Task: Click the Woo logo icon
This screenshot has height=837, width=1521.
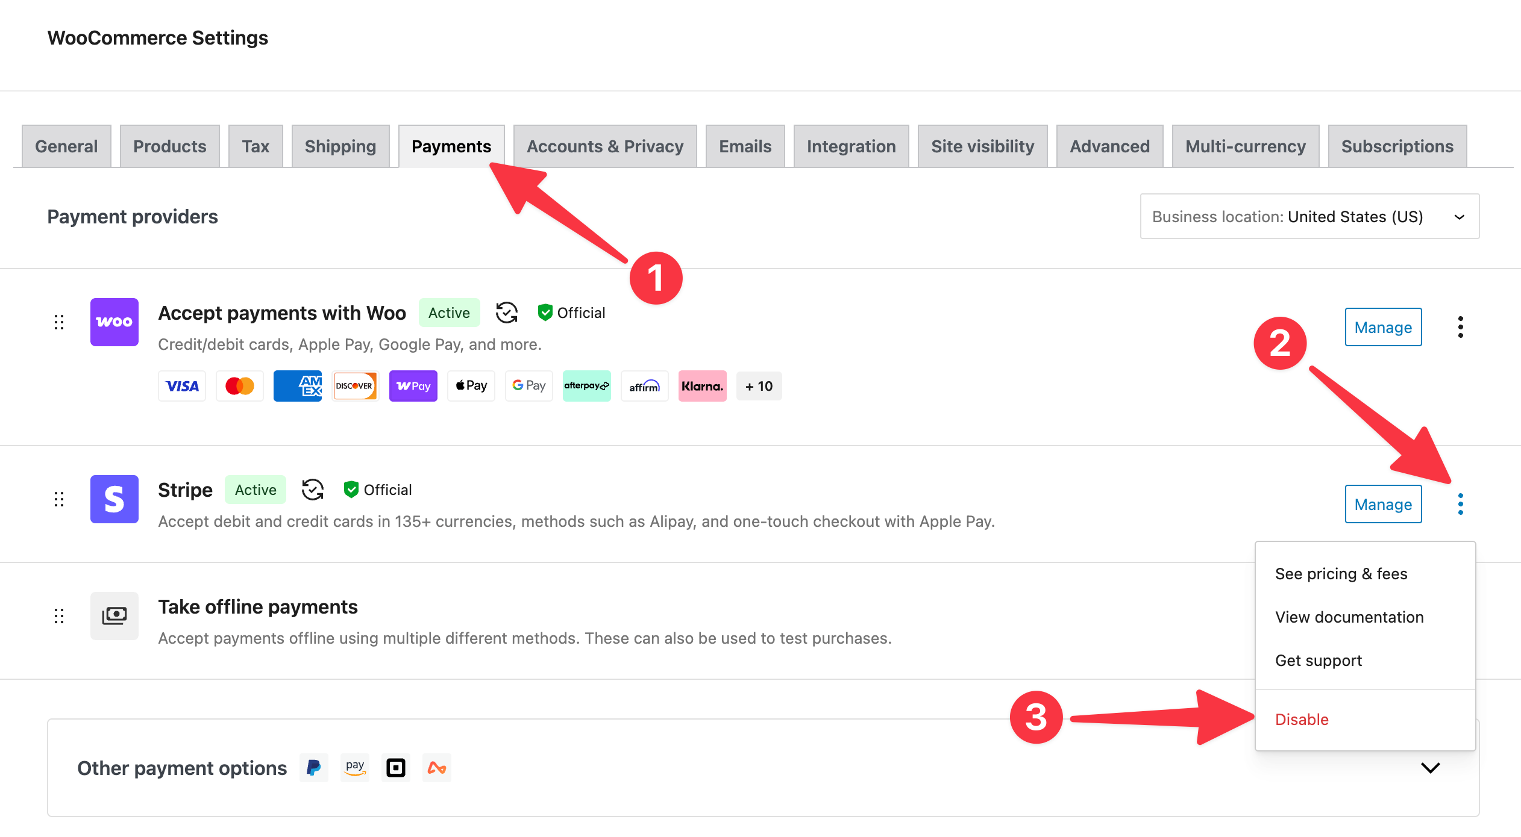Action: tap(114, 322)
